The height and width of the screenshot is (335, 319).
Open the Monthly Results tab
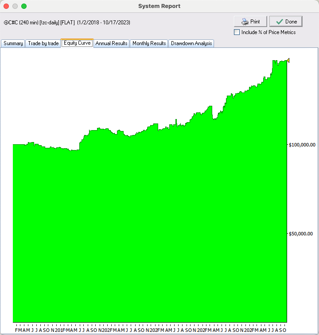point(149,43)
